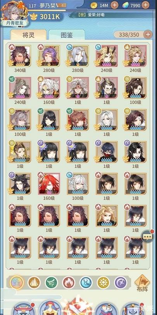
Task: Open the chat bubble icon
Action: pyautogui.click(x=147, y=236)
